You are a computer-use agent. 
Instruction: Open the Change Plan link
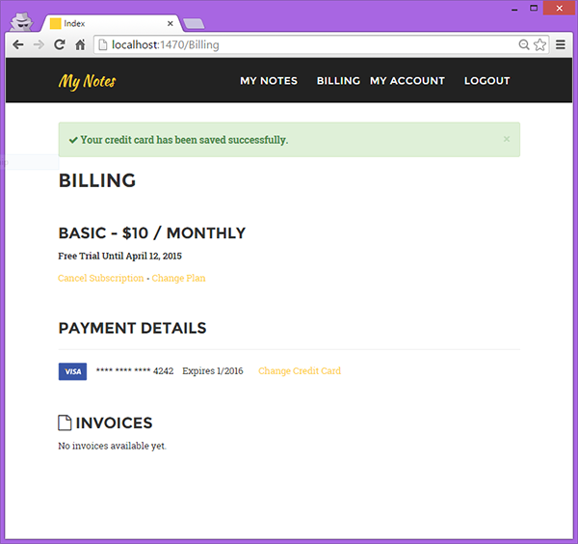tap(178, 278)
